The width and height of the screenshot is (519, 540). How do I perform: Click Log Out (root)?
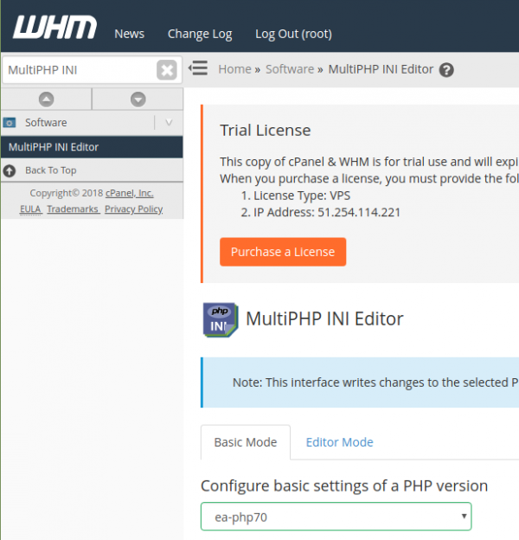click(293, 34)
